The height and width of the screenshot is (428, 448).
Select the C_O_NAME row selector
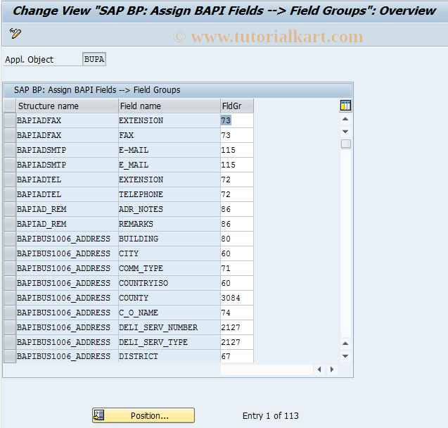point(10,313)
